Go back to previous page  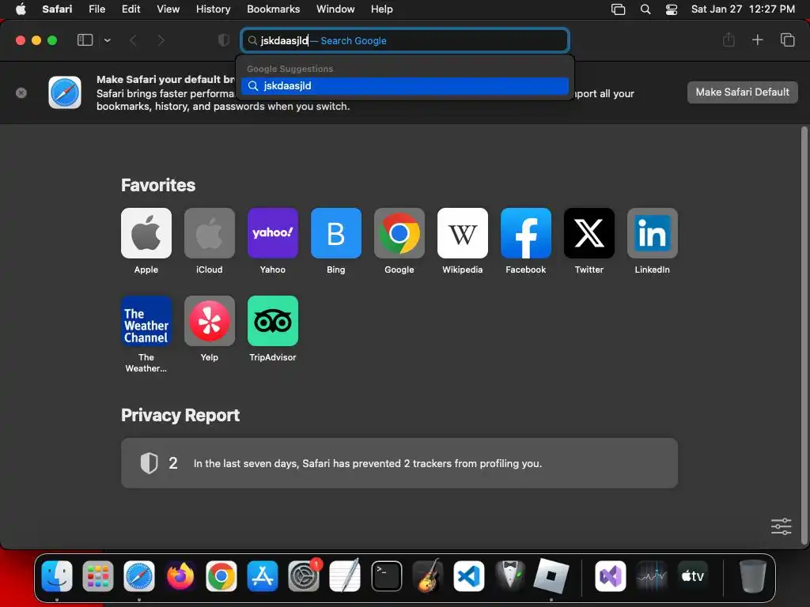coord(133,40)
